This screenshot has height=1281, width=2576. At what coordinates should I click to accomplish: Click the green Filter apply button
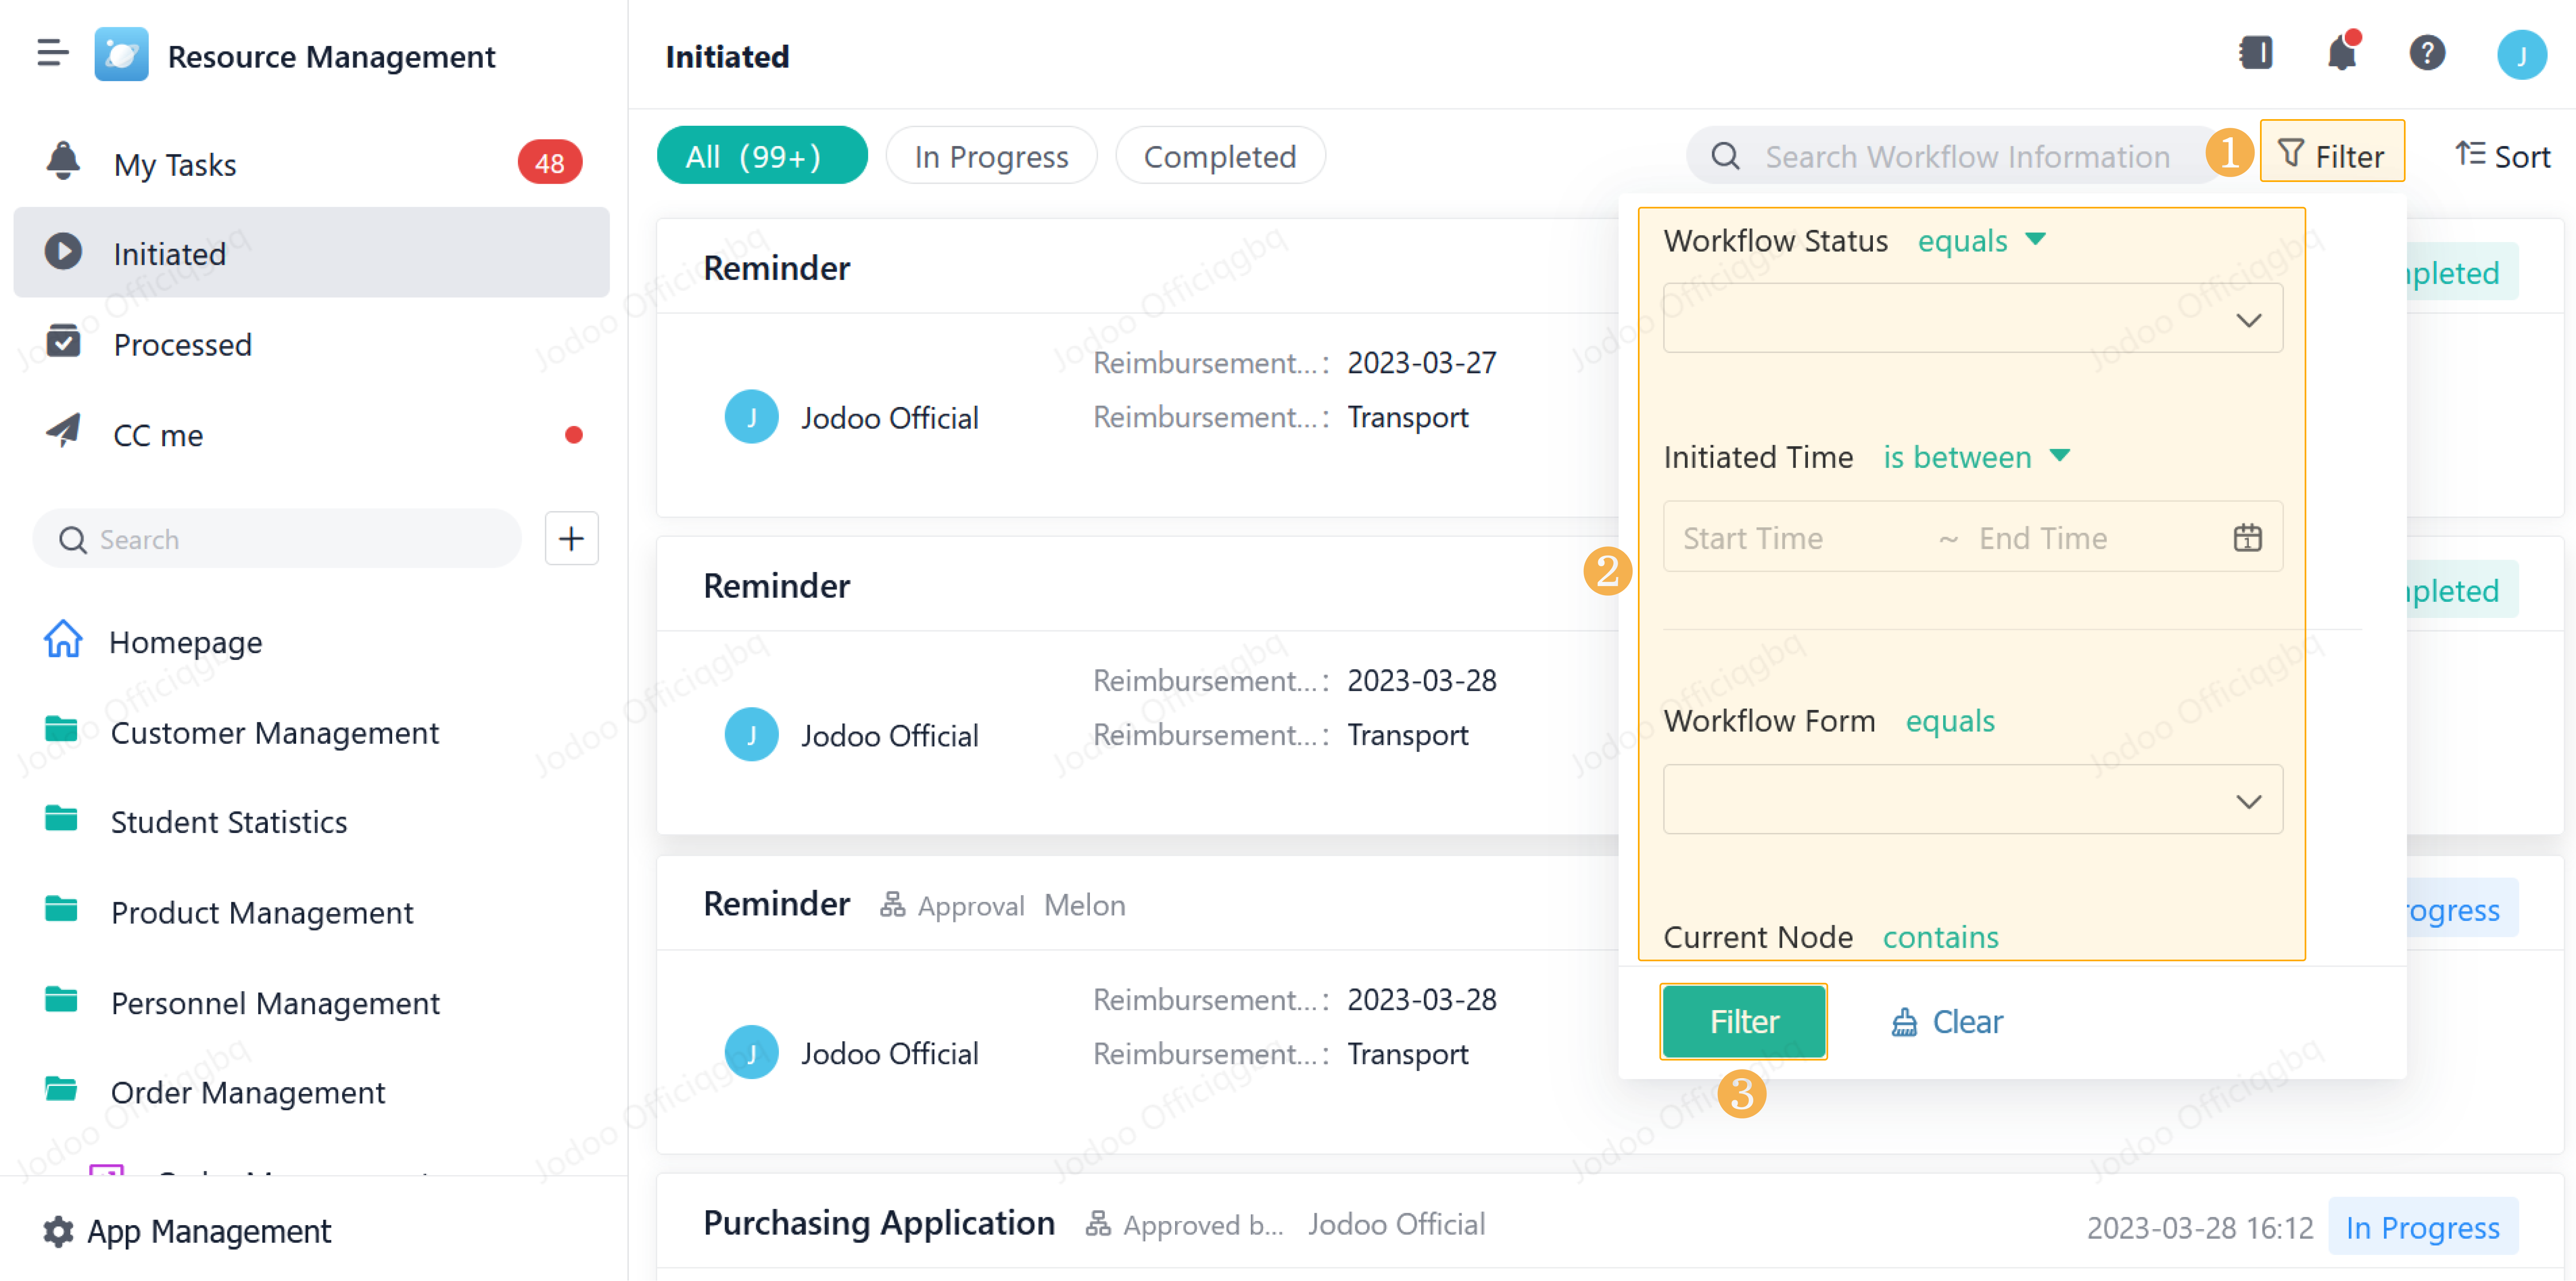click(x=1743, y=1023)
